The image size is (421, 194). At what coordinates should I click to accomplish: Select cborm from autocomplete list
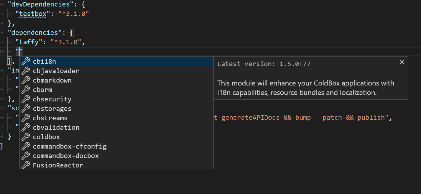[116, 90]
